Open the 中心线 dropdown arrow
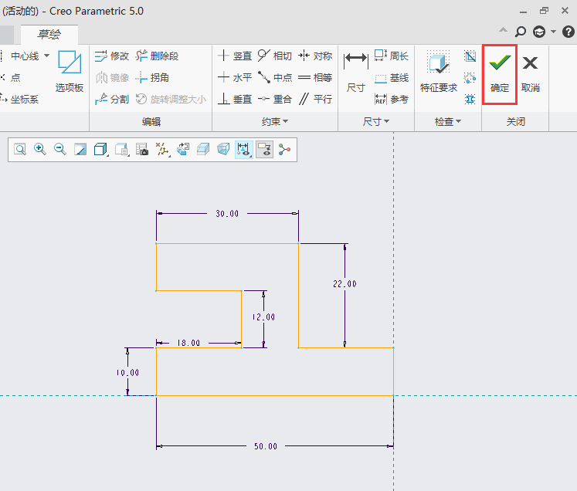Screen dimensions: 577x491 [x=47, y=56]
